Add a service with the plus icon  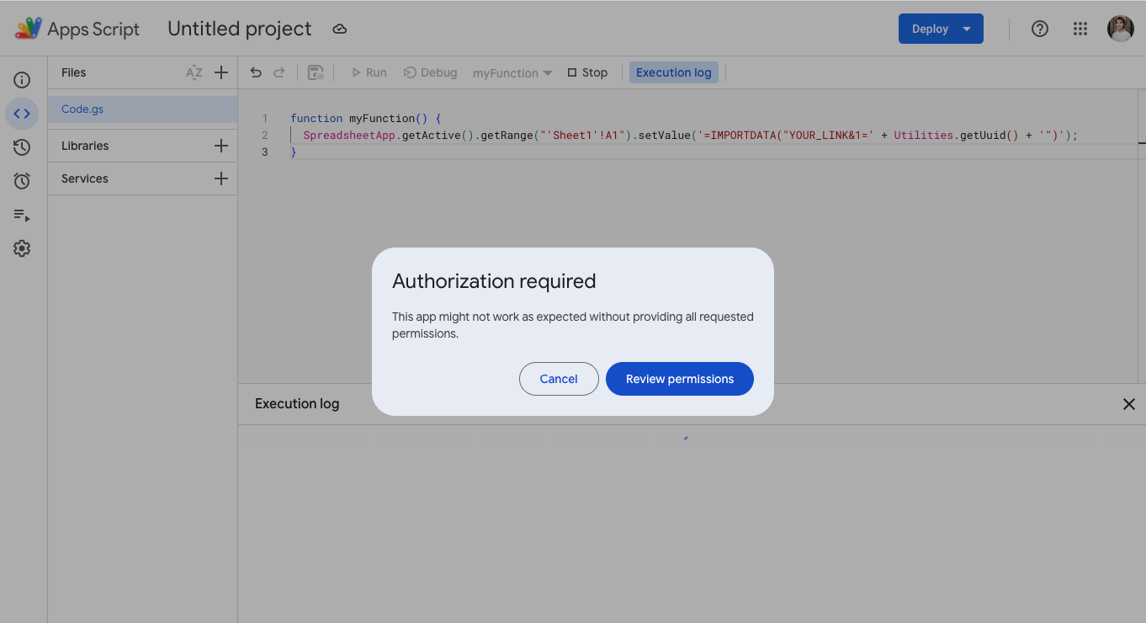pos(221,178)
